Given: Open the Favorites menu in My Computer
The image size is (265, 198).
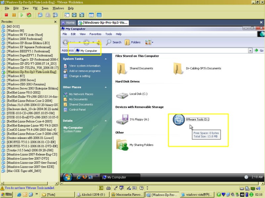Looking at the screenshot, I should coord(95,34).
